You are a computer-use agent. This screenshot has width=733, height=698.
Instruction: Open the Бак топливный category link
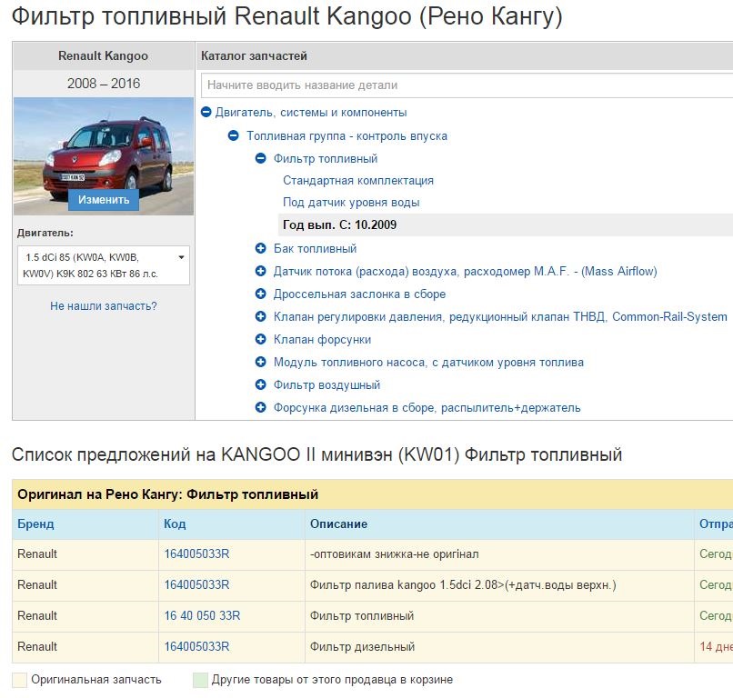pos(315,248)
